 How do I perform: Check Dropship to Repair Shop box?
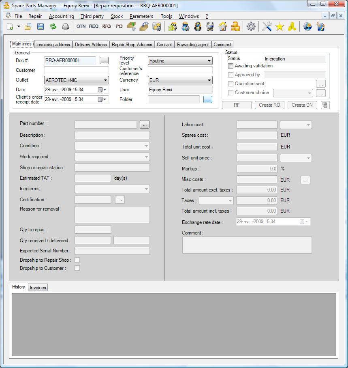pyautogui.click(x=77, y=260)
